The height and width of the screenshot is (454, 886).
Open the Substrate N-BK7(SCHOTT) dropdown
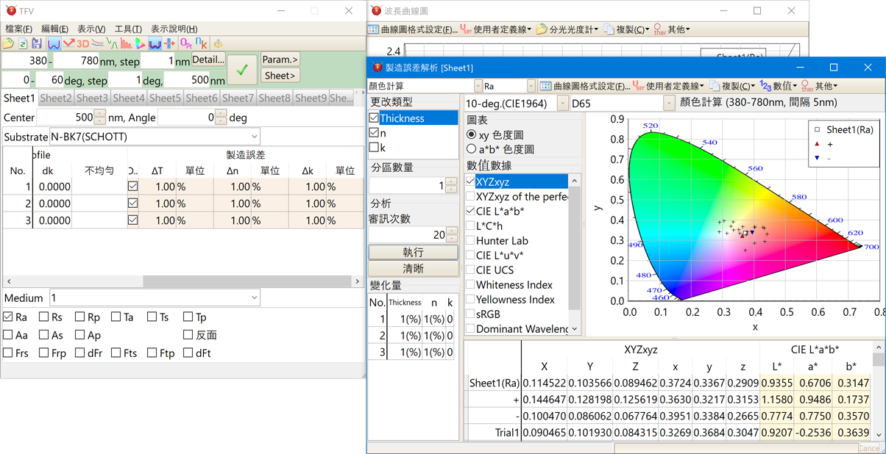click(x=254, y=137)
